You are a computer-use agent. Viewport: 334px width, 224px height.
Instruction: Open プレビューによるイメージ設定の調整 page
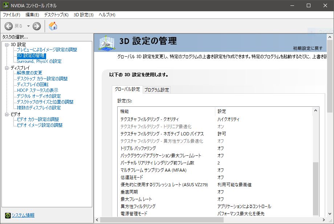click(x=47, y=50)
